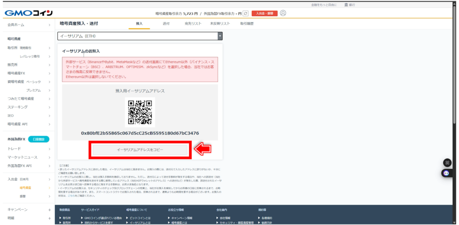The width and height of the screenshot is (459, 225).
Task: Expand キャンペーン with the plus icon
Action: point(49,209)
